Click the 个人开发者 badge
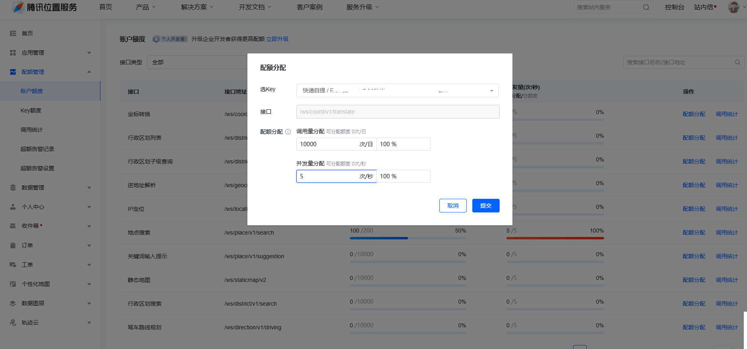This screenshot has width=747, height=349. (170, 39)
